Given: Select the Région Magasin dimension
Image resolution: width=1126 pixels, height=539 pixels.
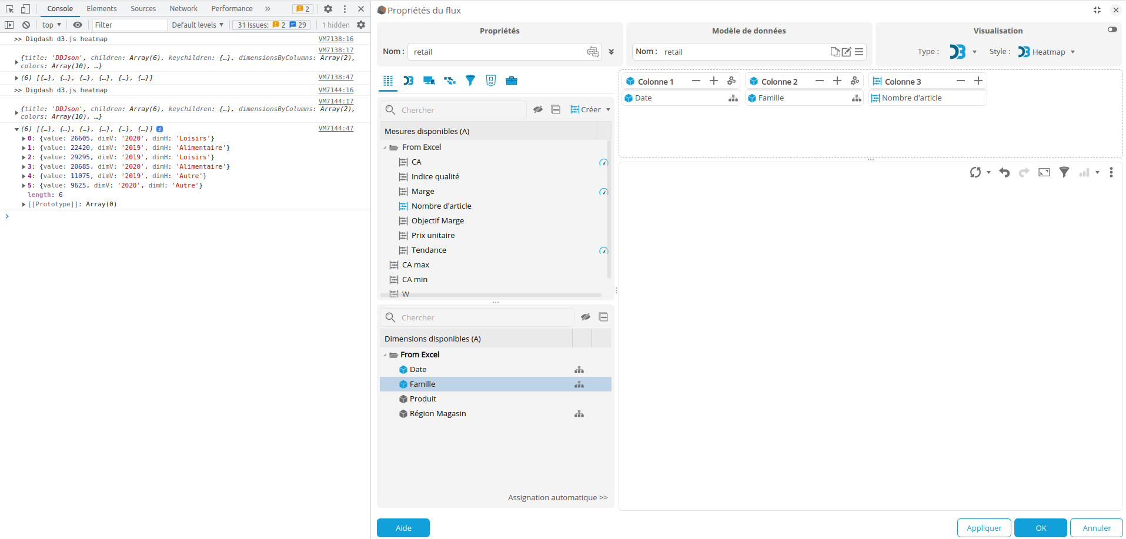Looking at the screenshot, I should pos(437,414).
